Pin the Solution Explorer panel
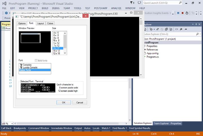The width and height of the screenshot is (203, 136). [196, 24]
